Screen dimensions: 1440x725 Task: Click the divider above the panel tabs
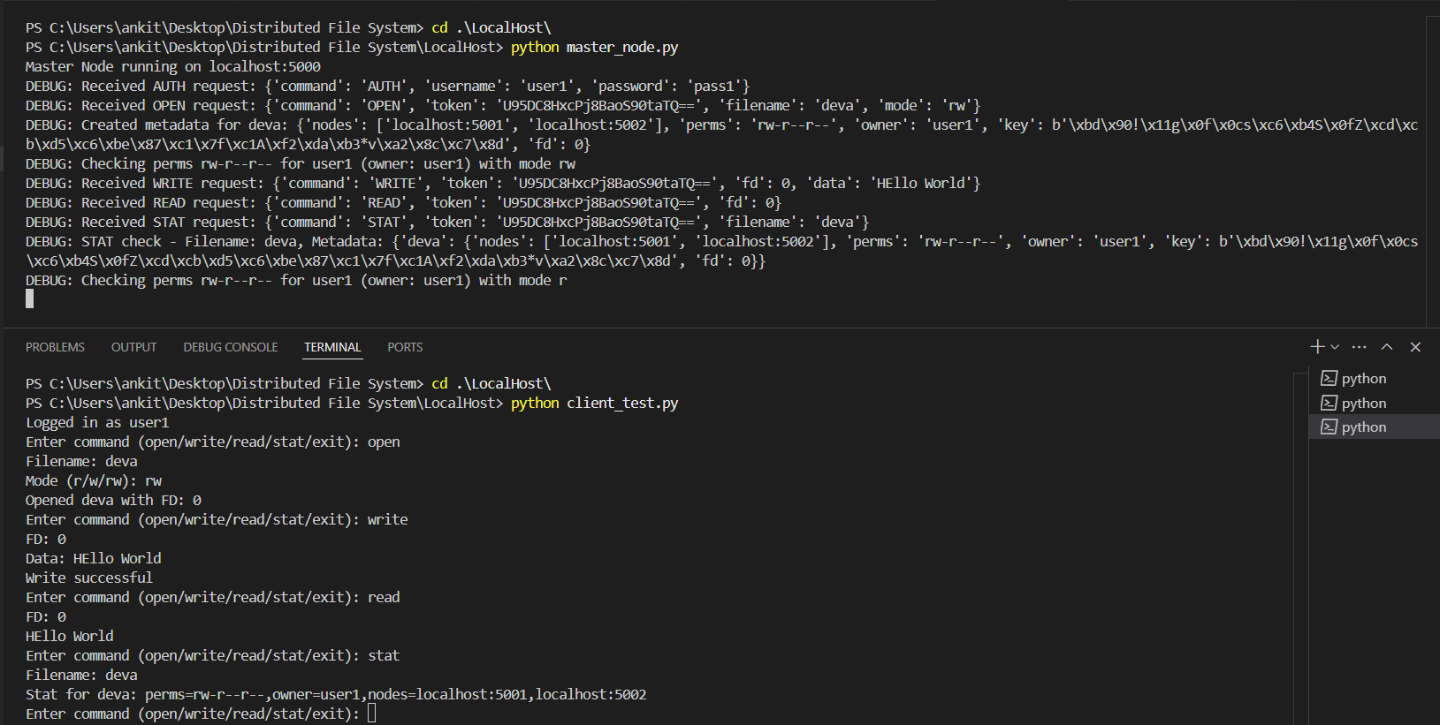[x=720, y=329]
